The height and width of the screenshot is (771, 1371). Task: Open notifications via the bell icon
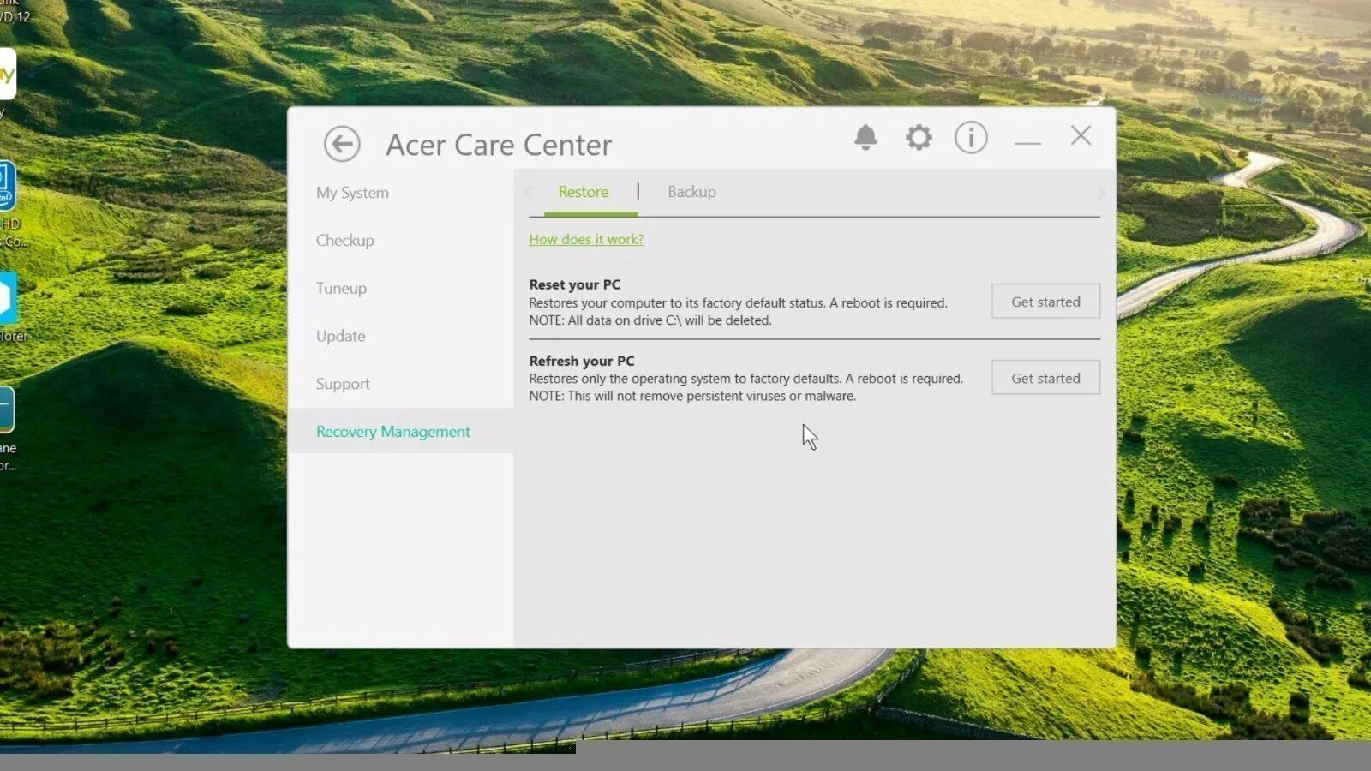tap(865, 137)
